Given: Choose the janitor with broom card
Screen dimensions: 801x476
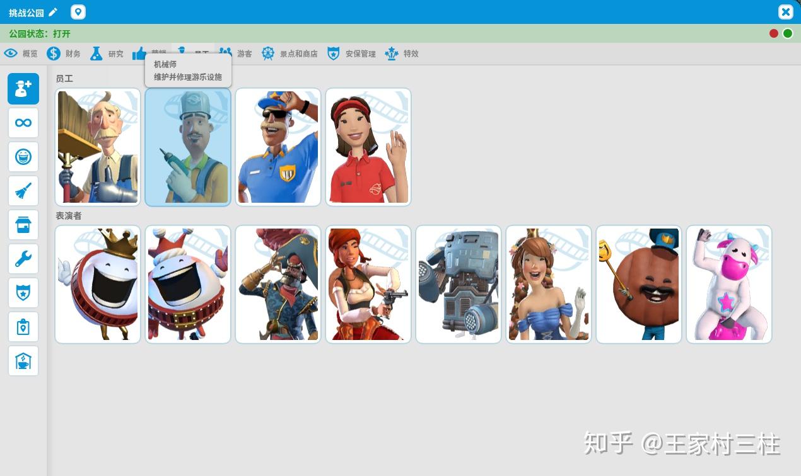Looking at the screenshot, I should pos(98,147).
